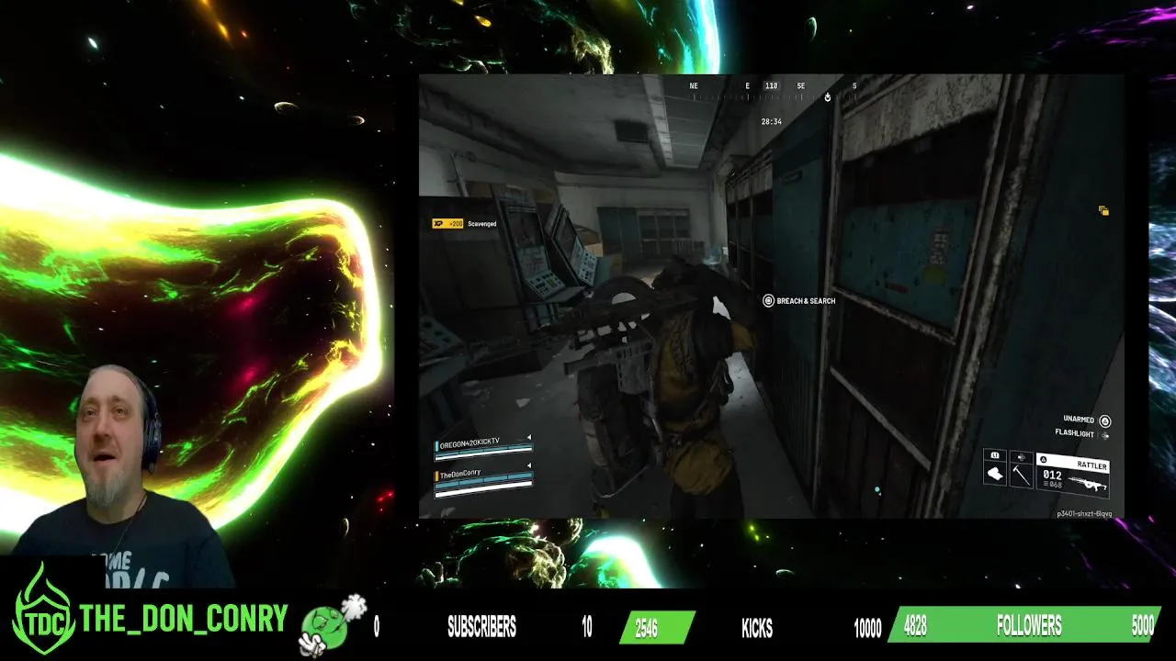
Task: Click the SE compass label
Action: tap(801, 86)
